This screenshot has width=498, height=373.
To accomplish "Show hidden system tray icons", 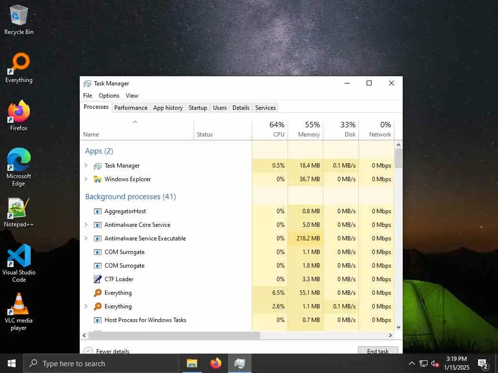I will click(x=411, y=363).
